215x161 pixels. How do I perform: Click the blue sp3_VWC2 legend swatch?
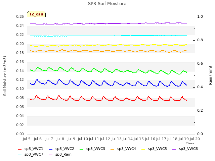[51, 149]
